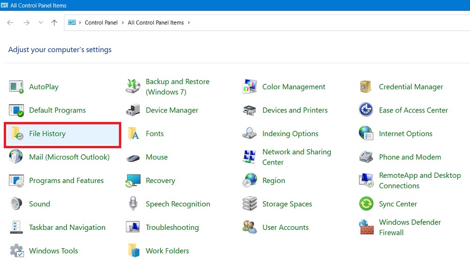Open the Troubleshooting link

(172, 228)
